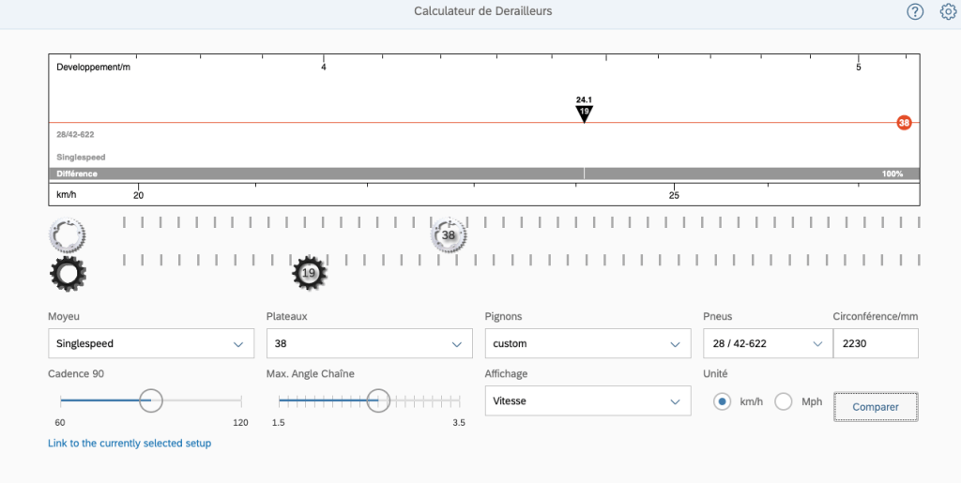Expand the Plateaux dropdown showing 38
This screenshot has height=483, width=961.
coord(369,344)
